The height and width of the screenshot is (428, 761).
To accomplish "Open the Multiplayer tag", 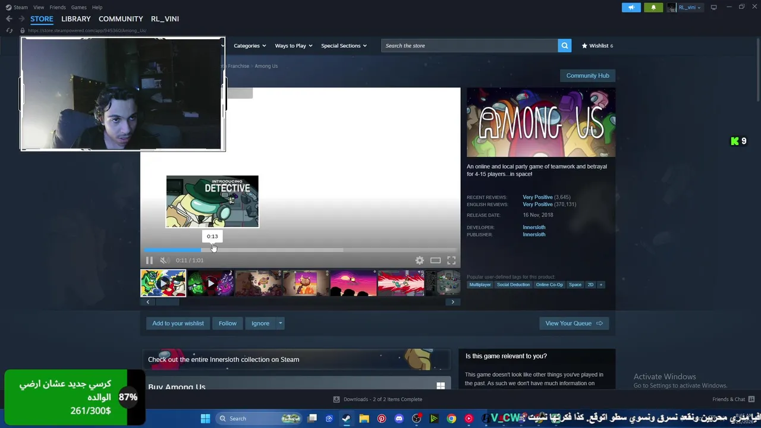I will pyautogui.click(x=480, y=285).
